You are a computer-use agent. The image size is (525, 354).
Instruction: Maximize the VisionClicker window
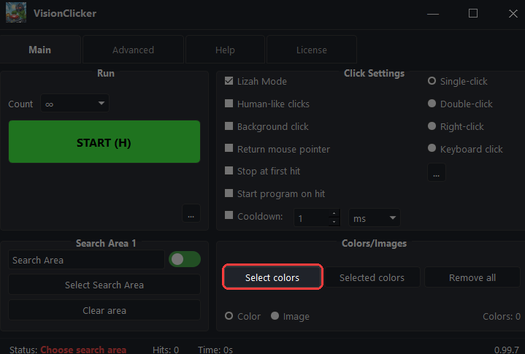473,13
